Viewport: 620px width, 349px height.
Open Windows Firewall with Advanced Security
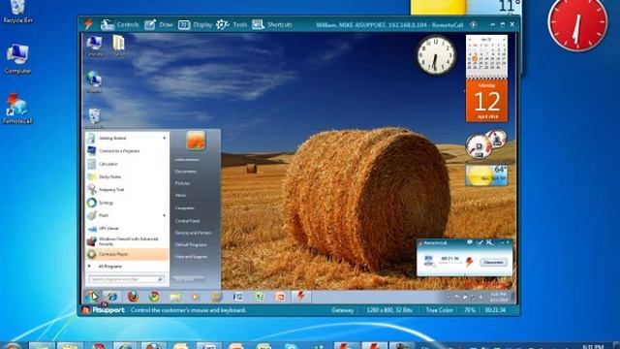pos(127,241)
